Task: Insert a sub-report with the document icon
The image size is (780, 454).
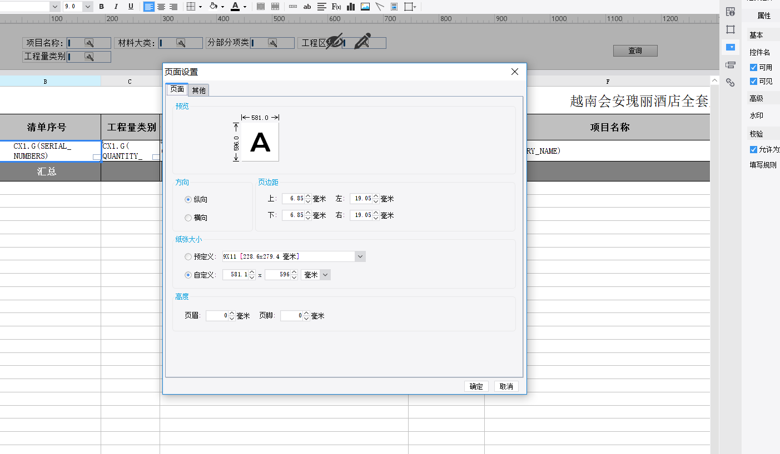Action: [x=394, y=7]
